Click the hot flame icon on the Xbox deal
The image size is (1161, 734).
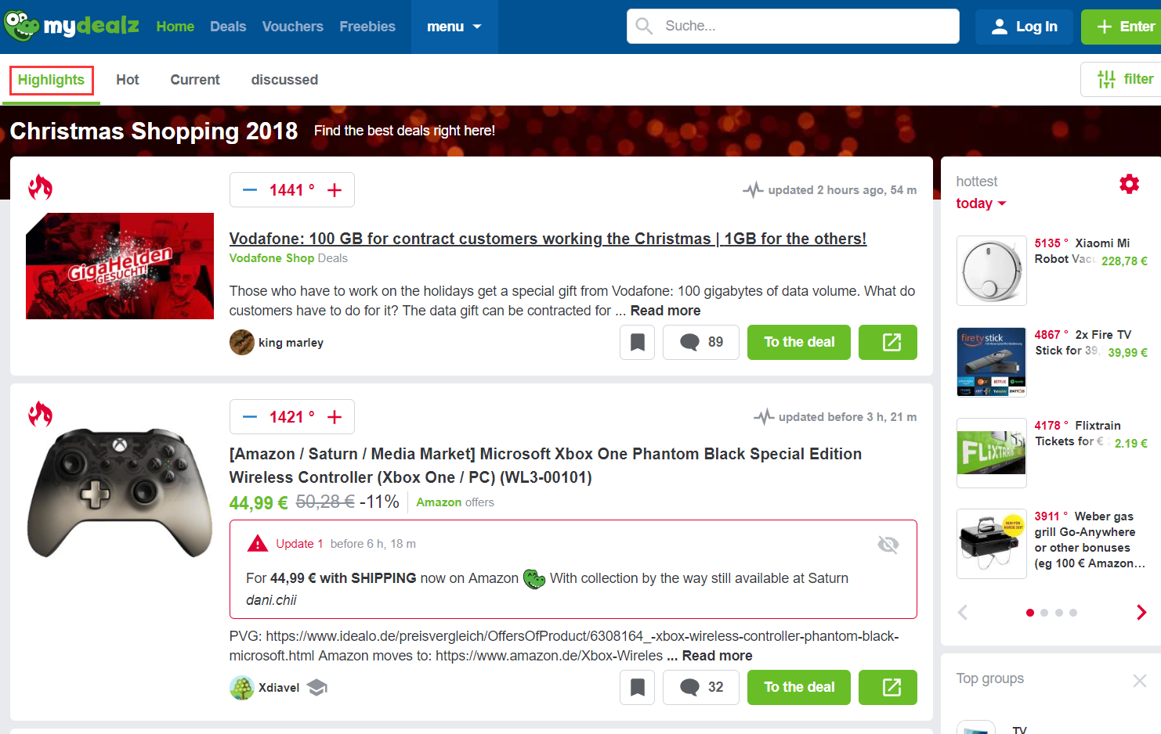point(40,414)
